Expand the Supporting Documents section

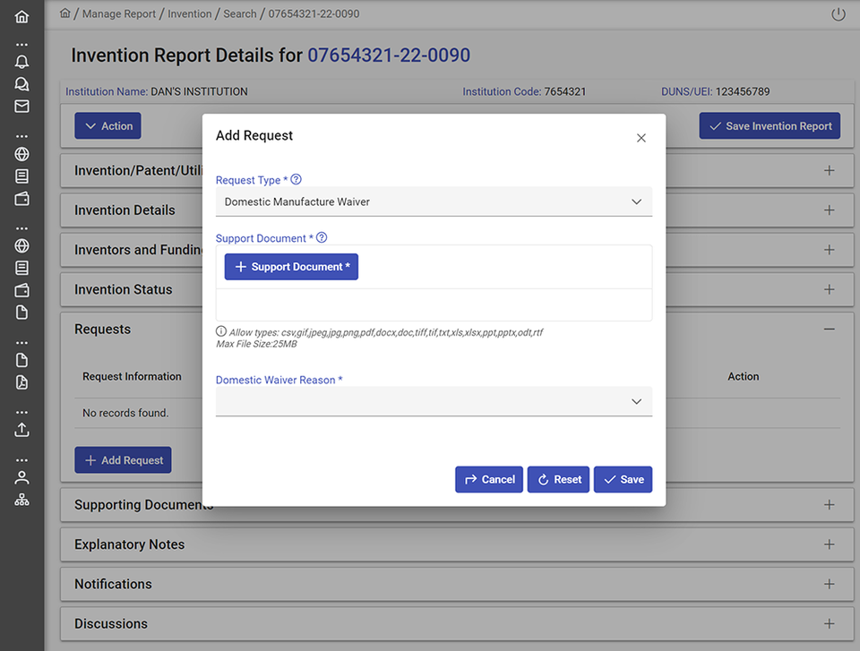tap(829, 504)
